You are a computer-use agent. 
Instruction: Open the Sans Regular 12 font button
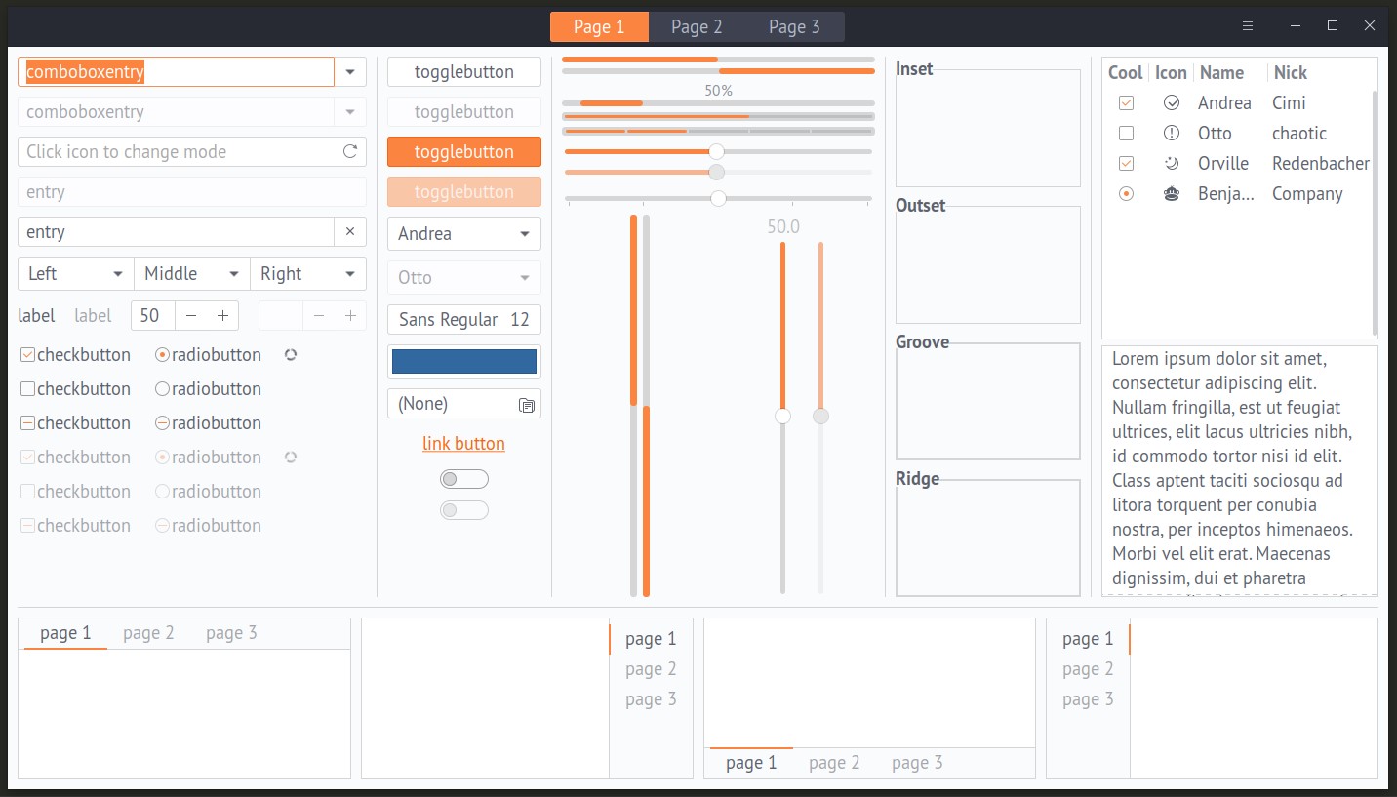(x=464, y=320)
